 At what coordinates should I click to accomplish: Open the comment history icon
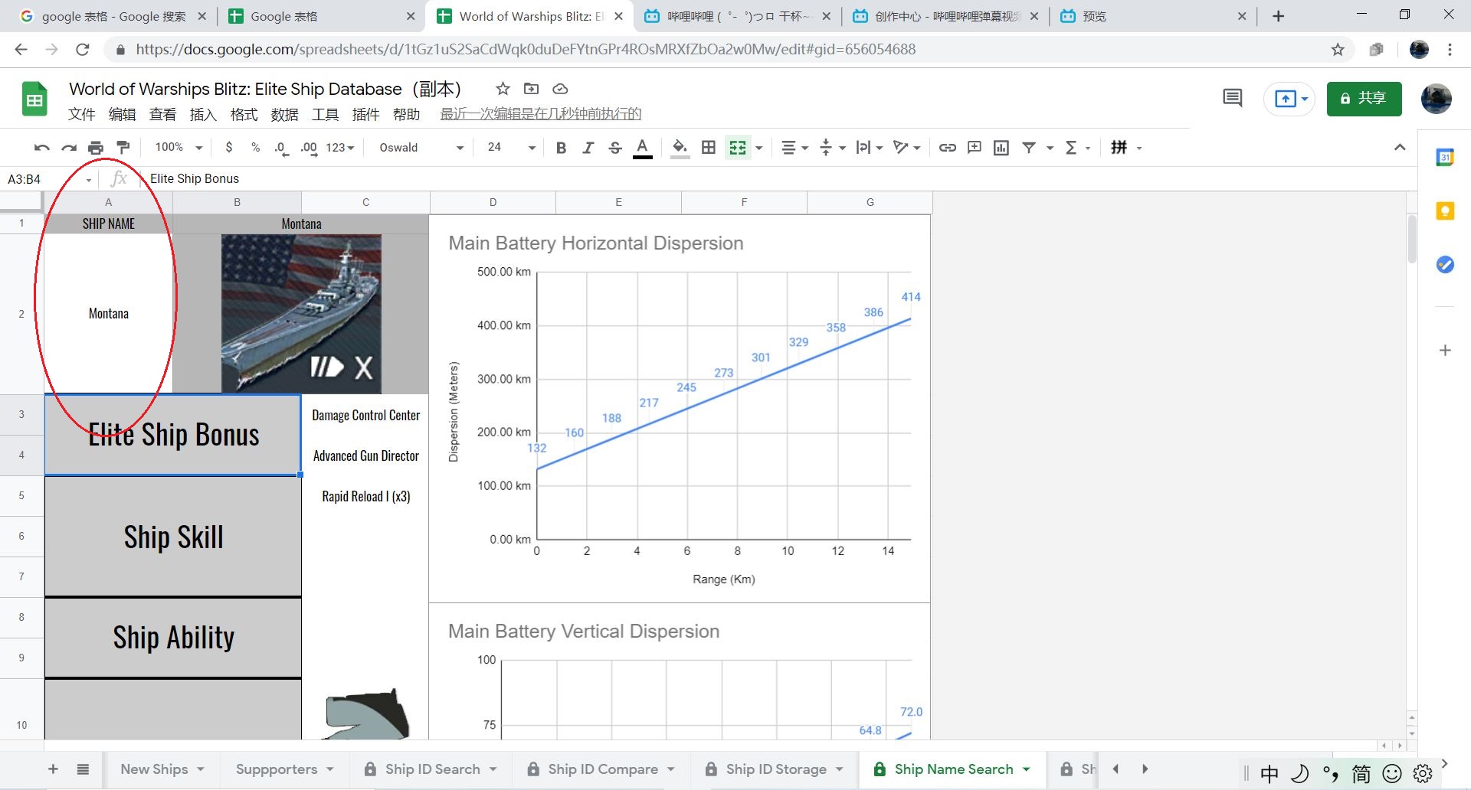(1232, 98)
